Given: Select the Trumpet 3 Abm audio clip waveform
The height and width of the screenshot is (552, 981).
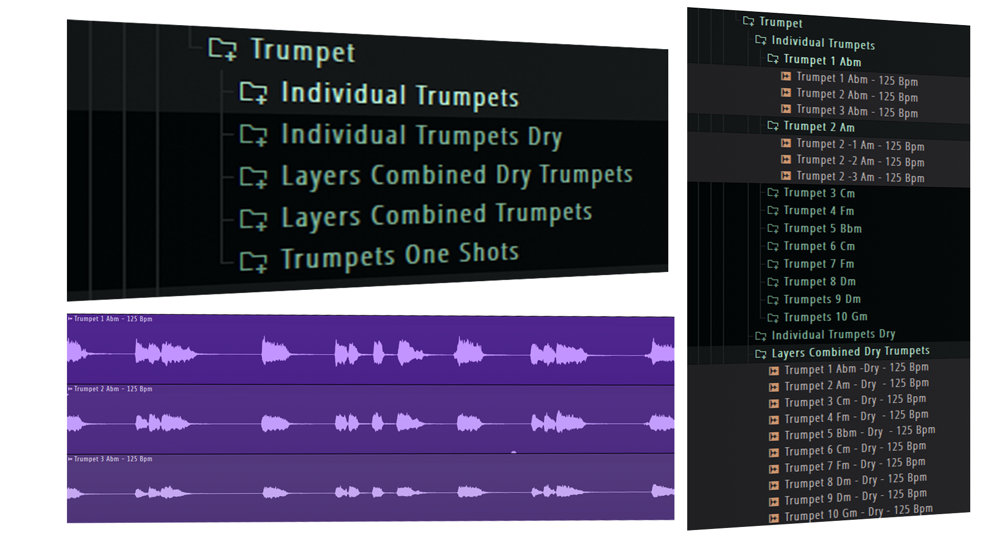Looking at the screenshot, I should (370, 492).
